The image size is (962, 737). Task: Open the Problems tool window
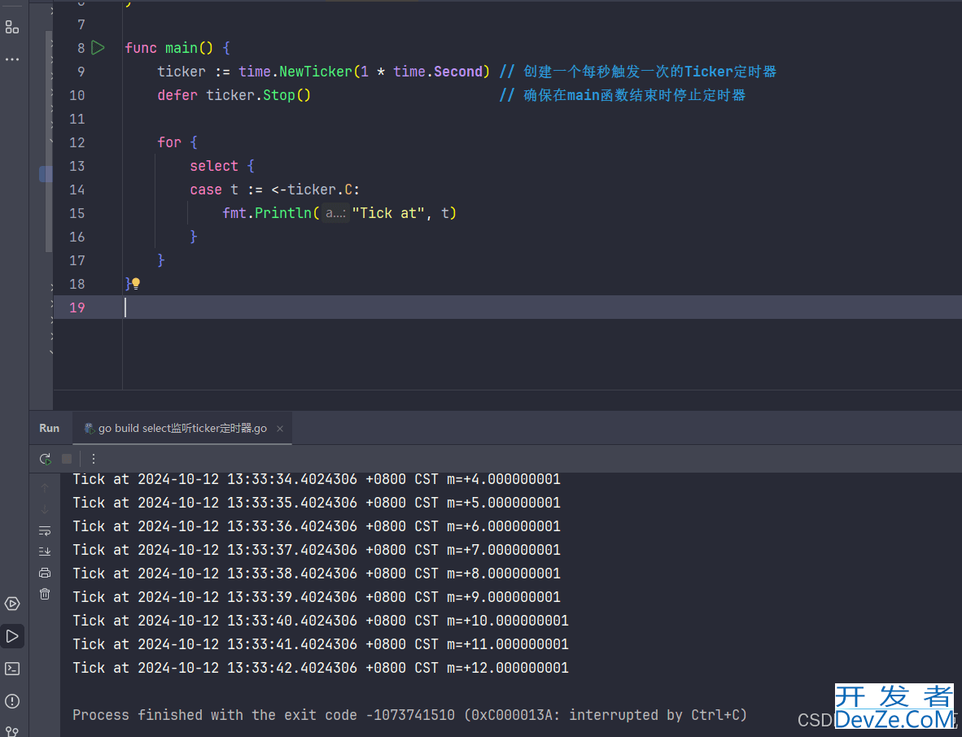pos(12,701)
